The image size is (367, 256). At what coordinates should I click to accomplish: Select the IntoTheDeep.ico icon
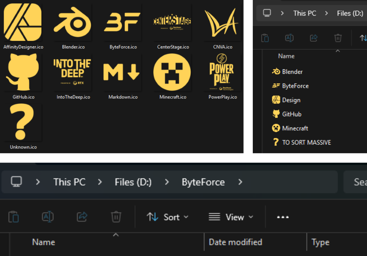pos(72,73)
